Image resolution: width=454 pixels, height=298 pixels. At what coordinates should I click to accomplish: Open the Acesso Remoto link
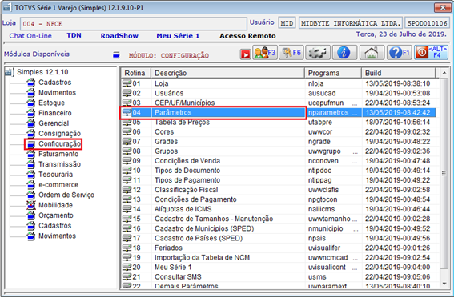(x=247, y=36)
